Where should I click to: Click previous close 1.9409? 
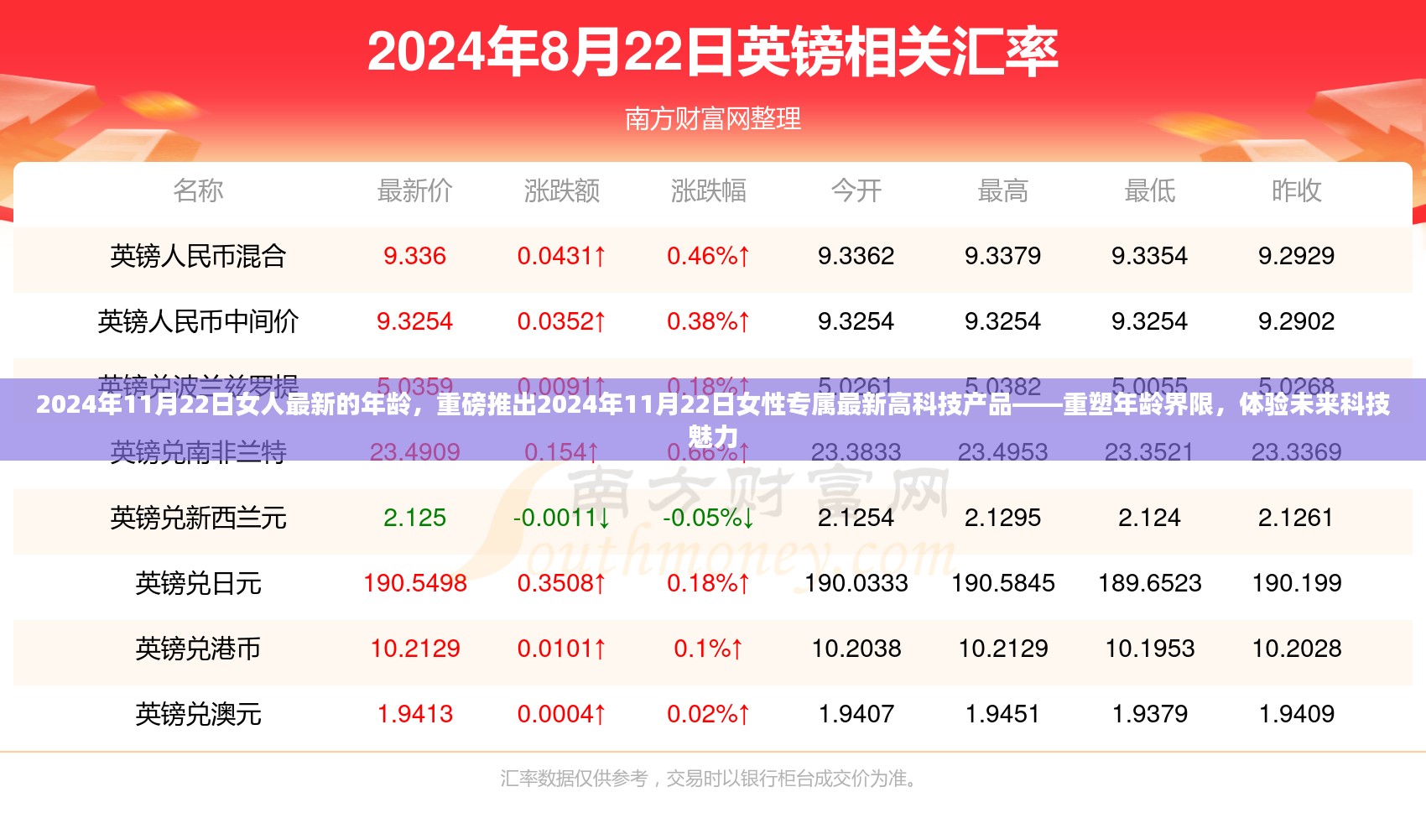[x=1296, y=714]
